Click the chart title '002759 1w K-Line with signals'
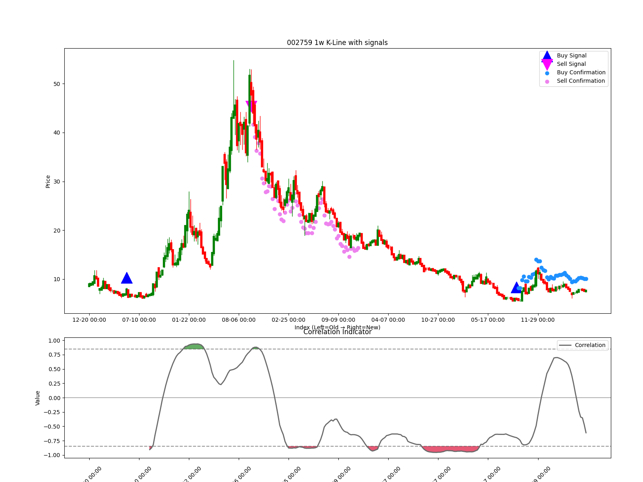 pyautogui.click(x=337, y=43)
